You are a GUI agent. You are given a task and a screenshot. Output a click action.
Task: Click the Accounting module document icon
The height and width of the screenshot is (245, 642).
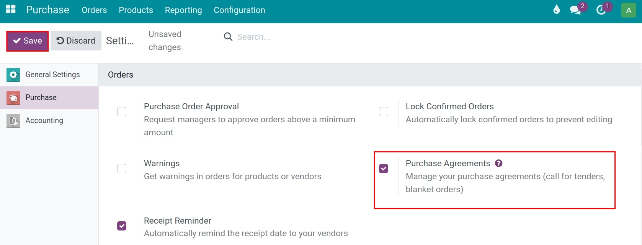pyautogui.click(x=13, y=121)
